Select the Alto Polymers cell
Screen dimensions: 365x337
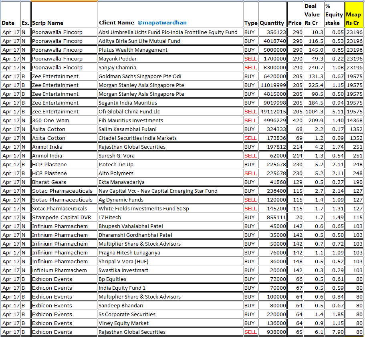170,173
